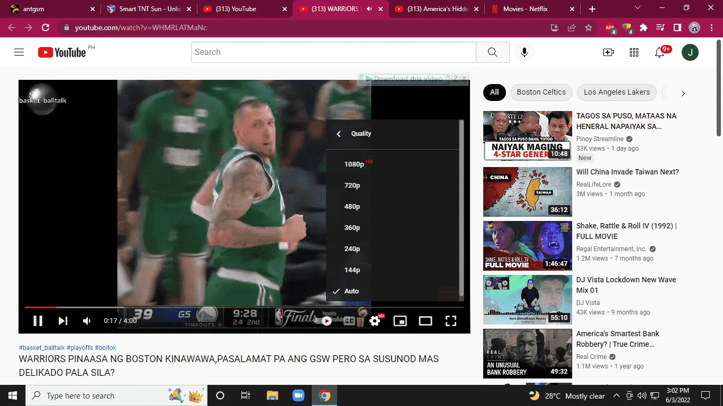Open Shake, Rattle & Roll IV video title
Viewport: 723px width, 406px height.
627,231
